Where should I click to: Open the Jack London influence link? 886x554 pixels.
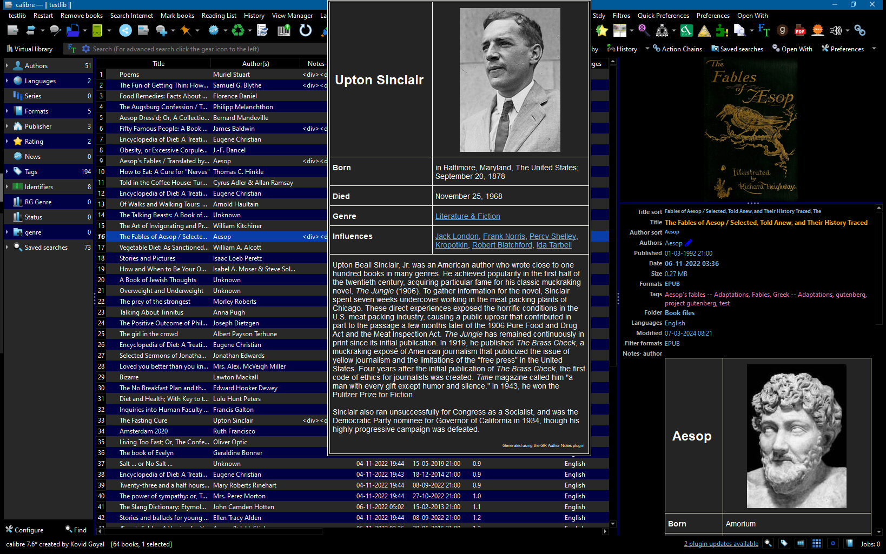457,236
